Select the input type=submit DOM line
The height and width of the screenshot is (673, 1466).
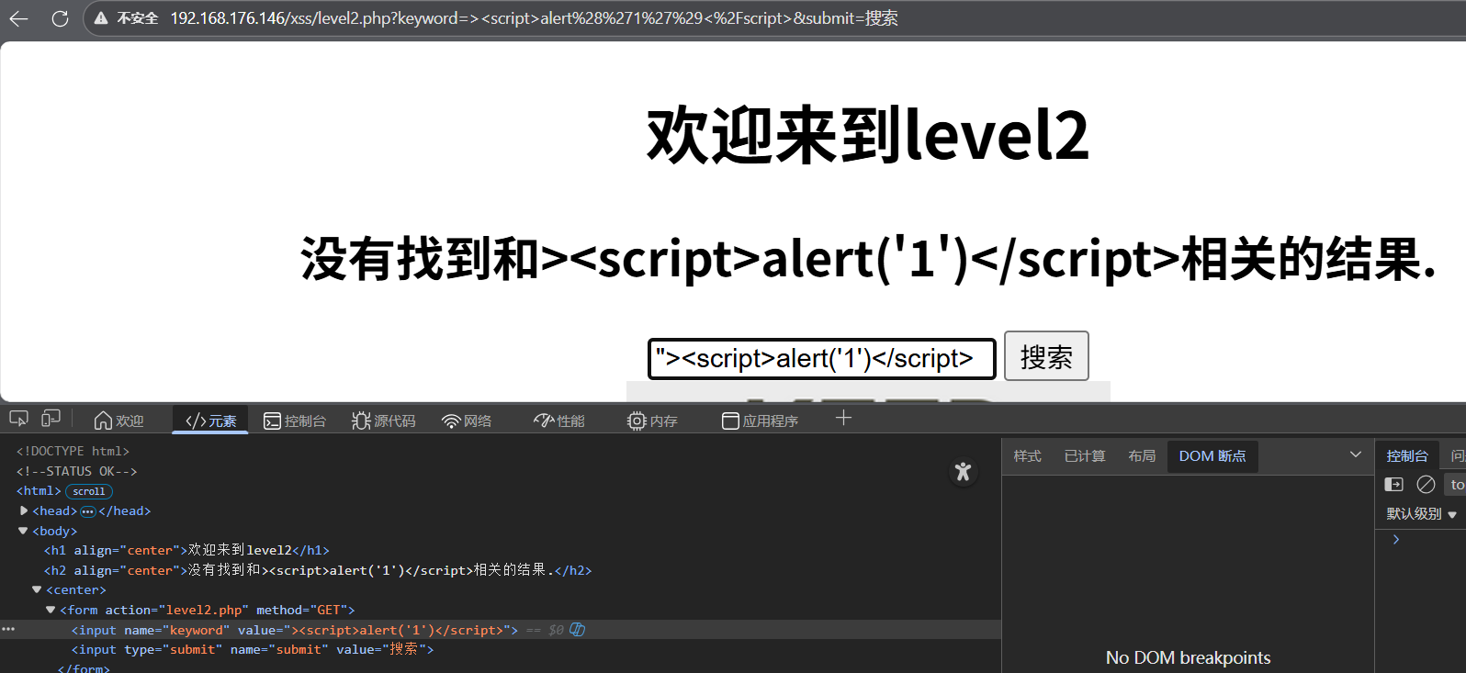point(253,649)
